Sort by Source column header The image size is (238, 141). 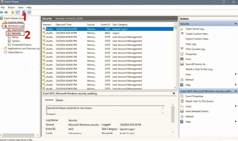pos(91,24)
